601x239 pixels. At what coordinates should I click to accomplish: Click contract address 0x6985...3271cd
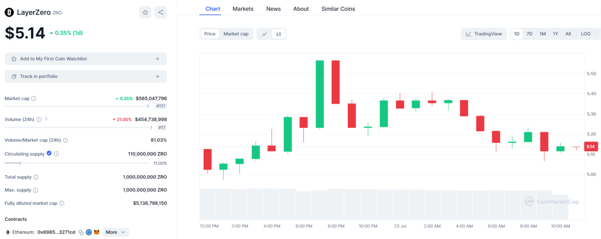pos(56,232)
